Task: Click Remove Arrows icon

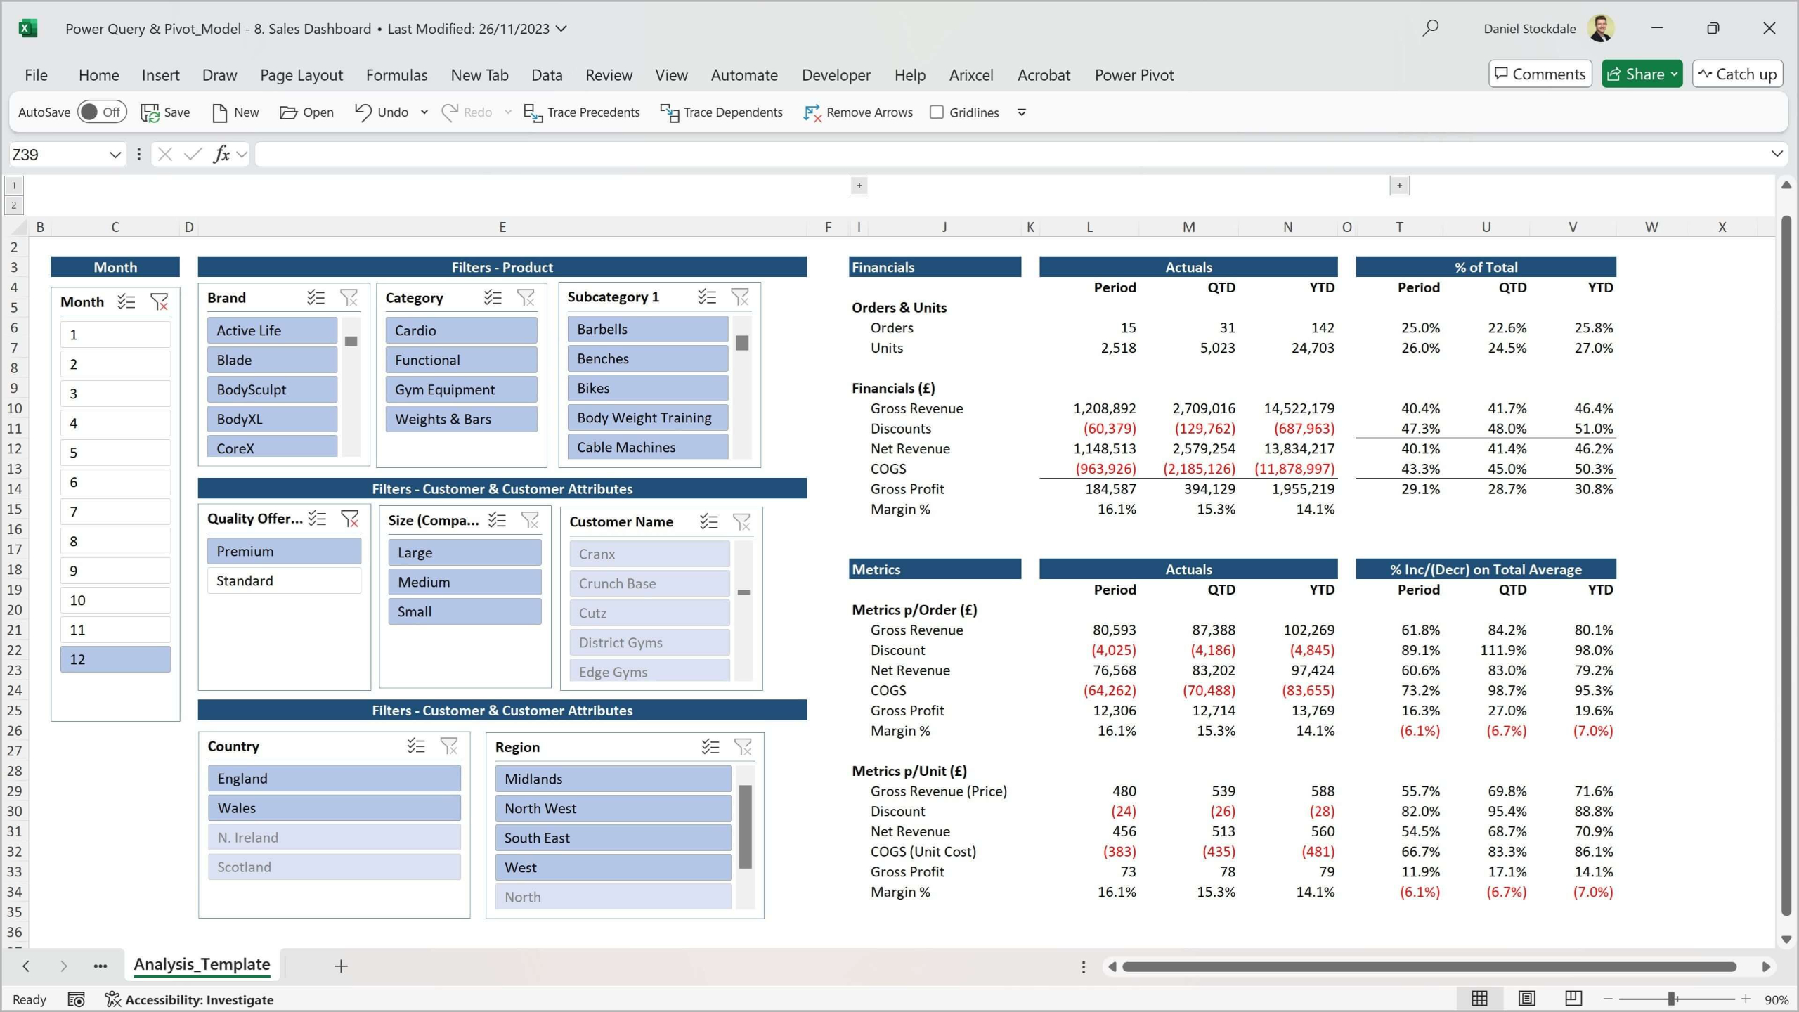Action: pos(812,112)
